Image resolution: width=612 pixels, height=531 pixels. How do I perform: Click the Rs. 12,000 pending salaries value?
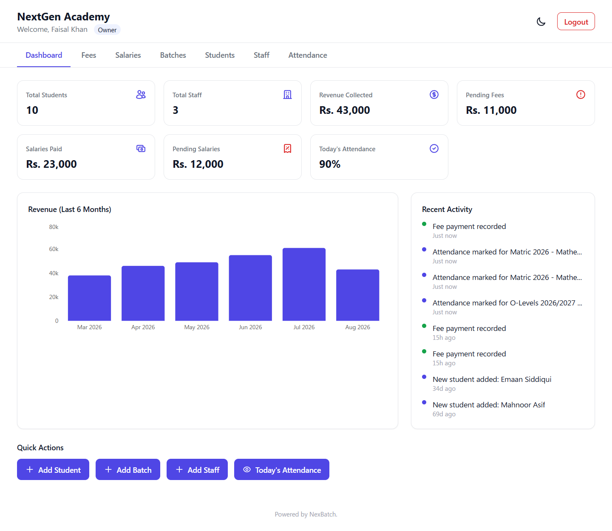tap(198, 164)
